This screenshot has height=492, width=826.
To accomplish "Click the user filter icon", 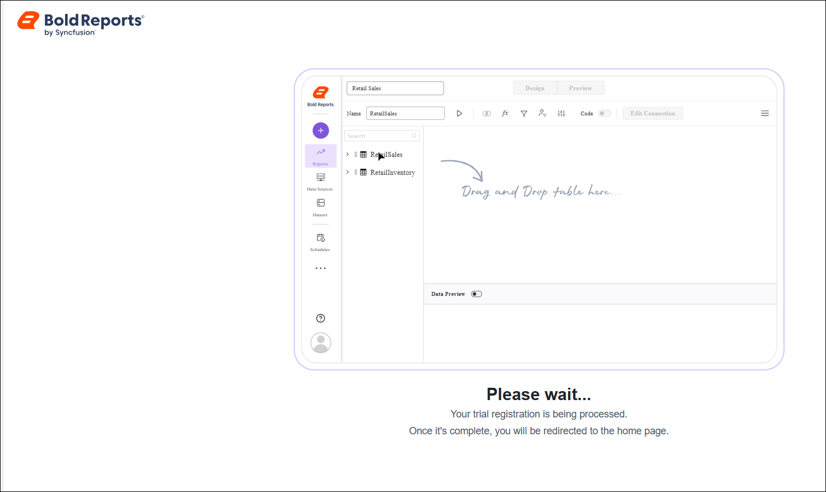I will (x=542, y=113).
